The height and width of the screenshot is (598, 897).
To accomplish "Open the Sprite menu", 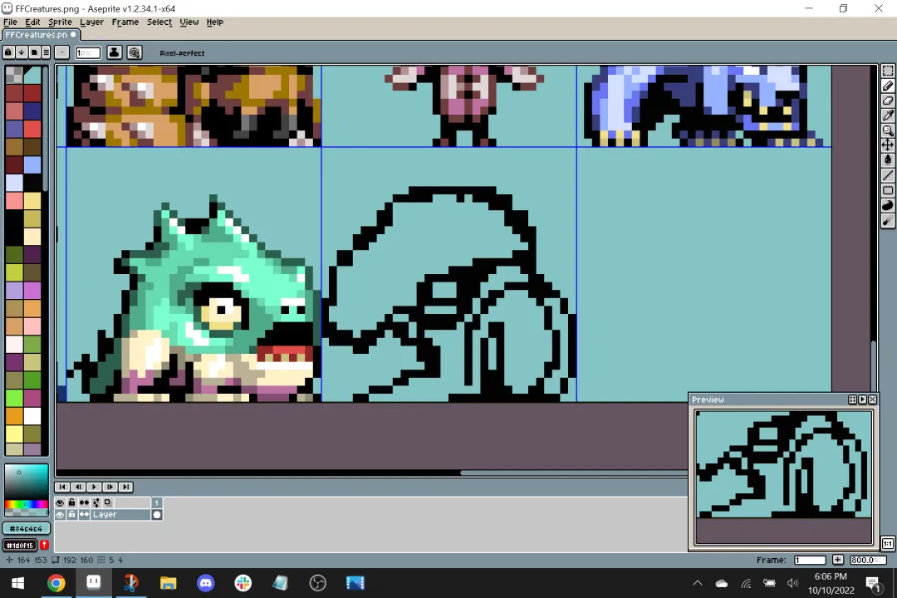I will (60, 22).
